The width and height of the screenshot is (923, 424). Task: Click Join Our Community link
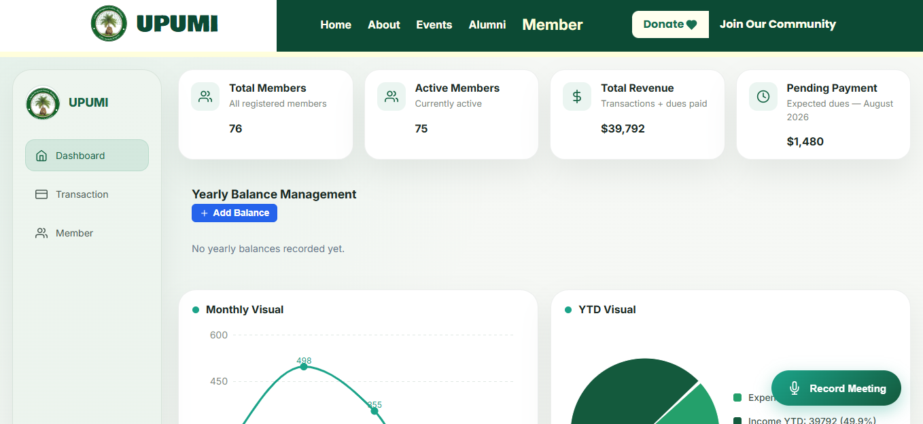(778, 24)
